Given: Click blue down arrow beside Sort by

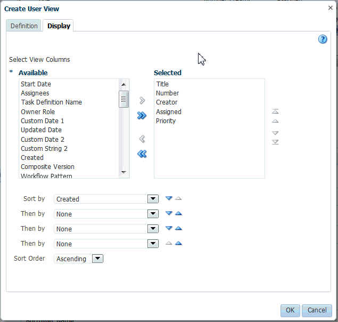Looking at the screenshot, I should tap(169, 198).
